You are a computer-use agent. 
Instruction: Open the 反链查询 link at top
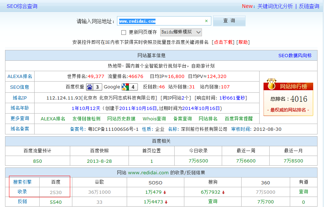[x=309, y=6]
